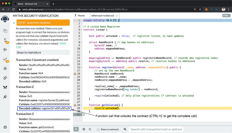Open the Solidity unit testing checkmark icon
232x133 pixels.
tap(5, 78)
